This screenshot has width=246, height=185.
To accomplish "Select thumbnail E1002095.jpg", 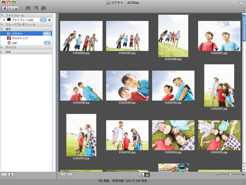I will pos(219,135).
